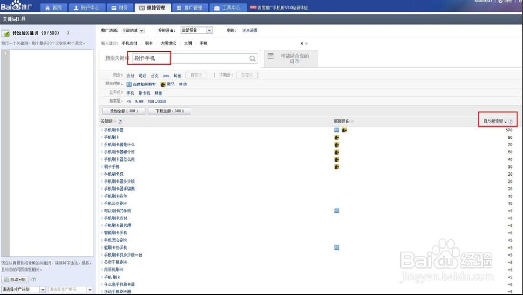Click horse icon in 刷卡手机 row
Screen dimensions: 523x295
tap(337, 166)
